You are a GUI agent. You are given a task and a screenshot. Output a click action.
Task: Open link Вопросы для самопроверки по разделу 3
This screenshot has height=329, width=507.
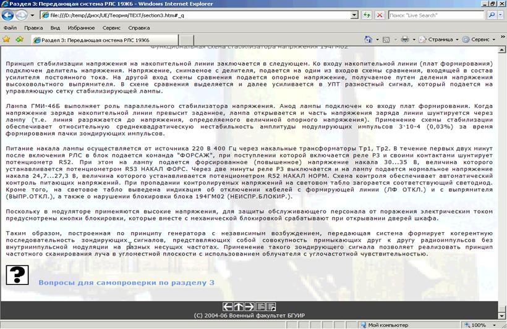tap(126, 283)
